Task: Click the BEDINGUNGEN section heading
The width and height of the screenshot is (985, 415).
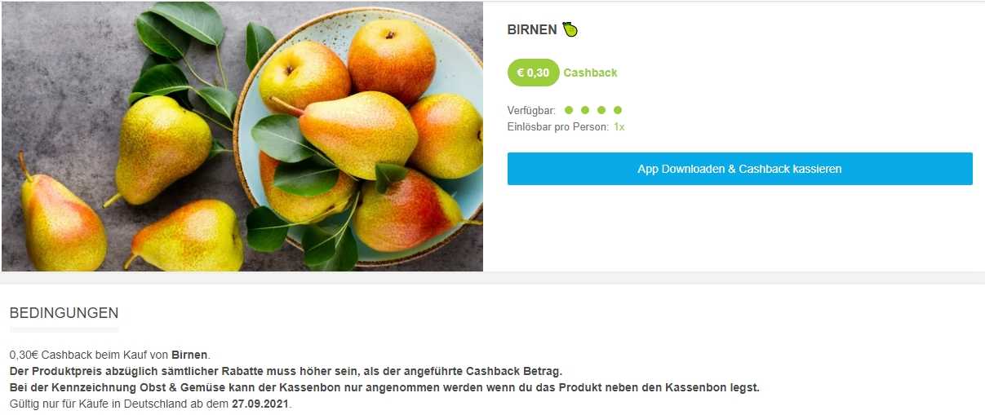Action: coord(64,313)
